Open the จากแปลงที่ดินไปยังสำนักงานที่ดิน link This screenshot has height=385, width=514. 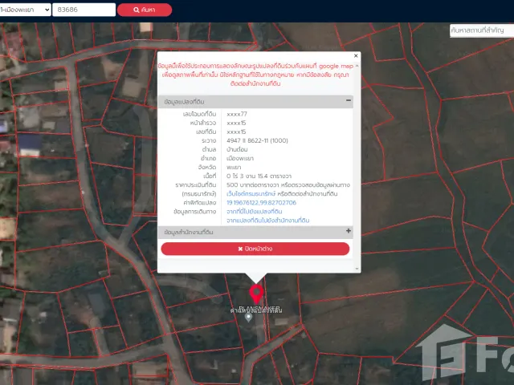(267, 221)
